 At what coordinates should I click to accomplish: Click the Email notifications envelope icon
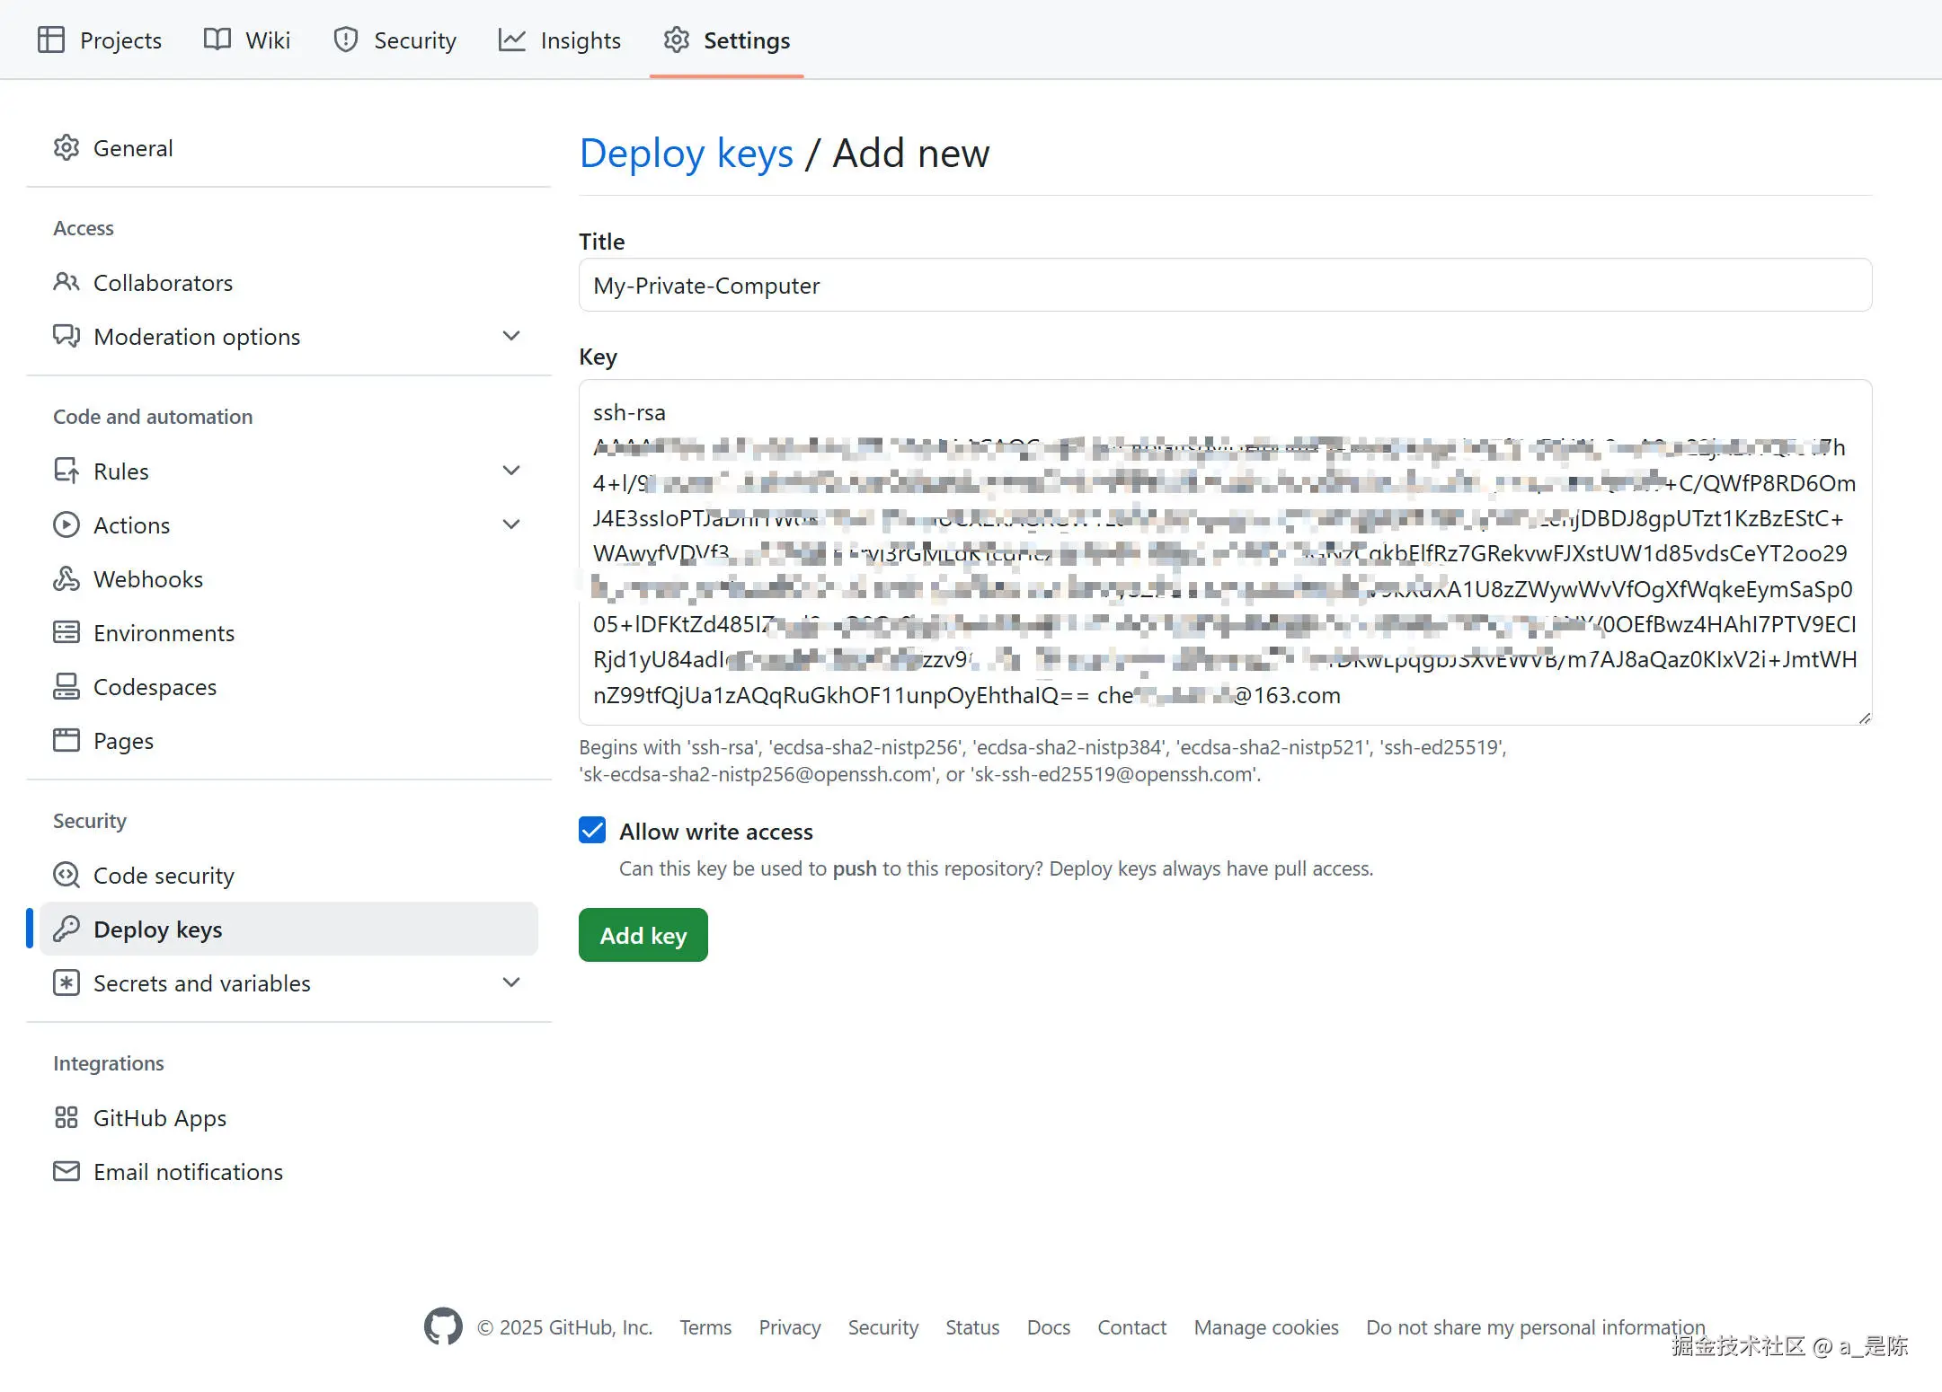point(67,1172)
